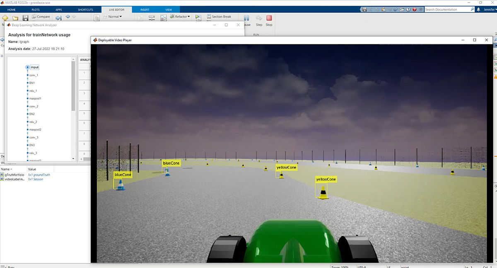
Task: Click the back navigation arrow
Action: (67, 17)
